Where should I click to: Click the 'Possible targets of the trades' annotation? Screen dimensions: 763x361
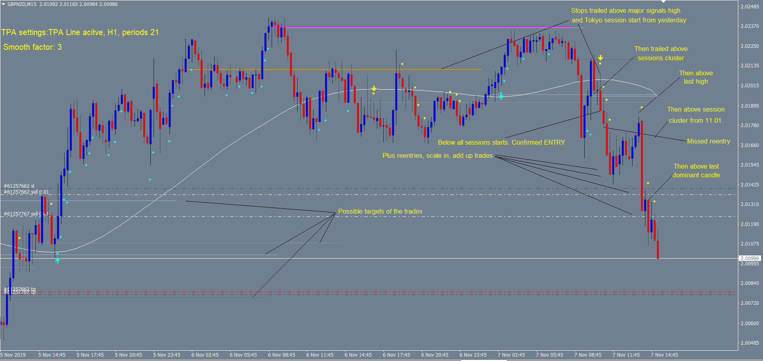point(380,212)
